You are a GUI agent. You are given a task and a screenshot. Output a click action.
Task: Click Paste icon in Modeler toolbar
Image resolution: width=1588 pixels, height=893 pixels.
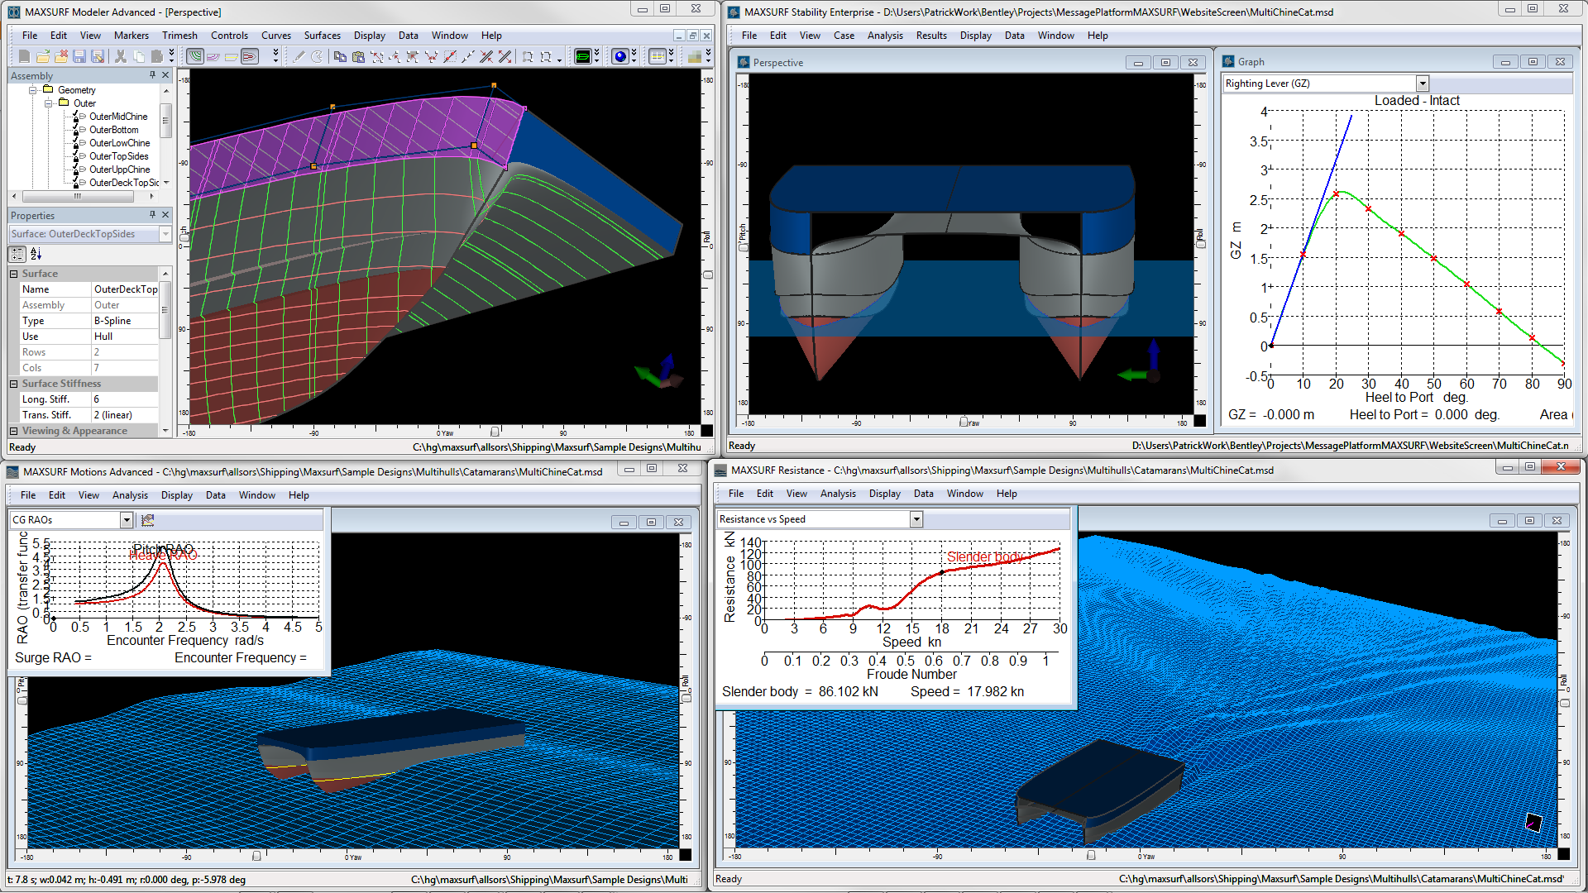[157, 56]
